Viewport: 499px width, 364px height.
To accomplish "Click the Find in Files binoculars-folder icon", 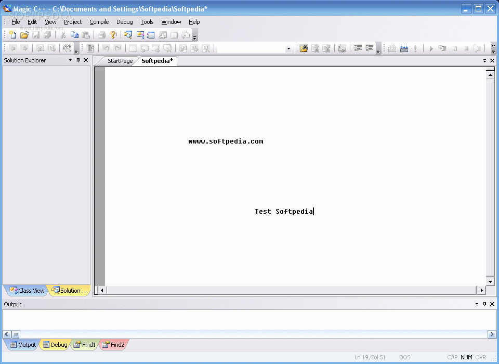I will (304, 48).
